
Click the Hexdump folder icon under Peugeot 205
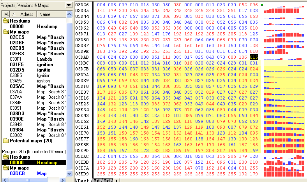(x=6, y=157)
